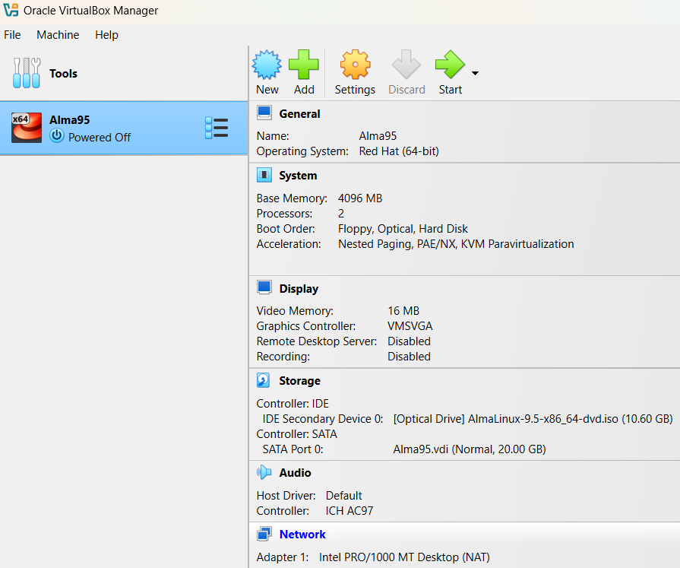Click the Alma95 Red Hat x64 icon
Image resolution: width=680 pixels, height=568 pixels.
tap(27, 128)
